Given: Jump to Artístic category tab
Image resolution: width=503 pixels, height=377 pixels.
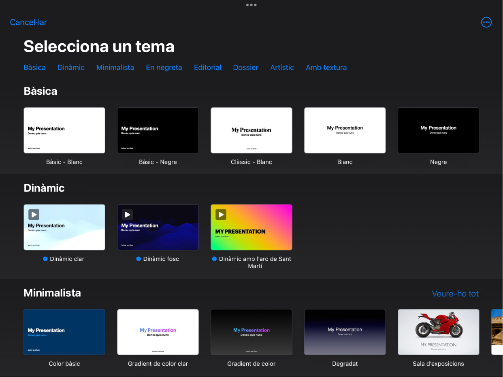Looking at the screenshot, I should (x=282, y=68).
